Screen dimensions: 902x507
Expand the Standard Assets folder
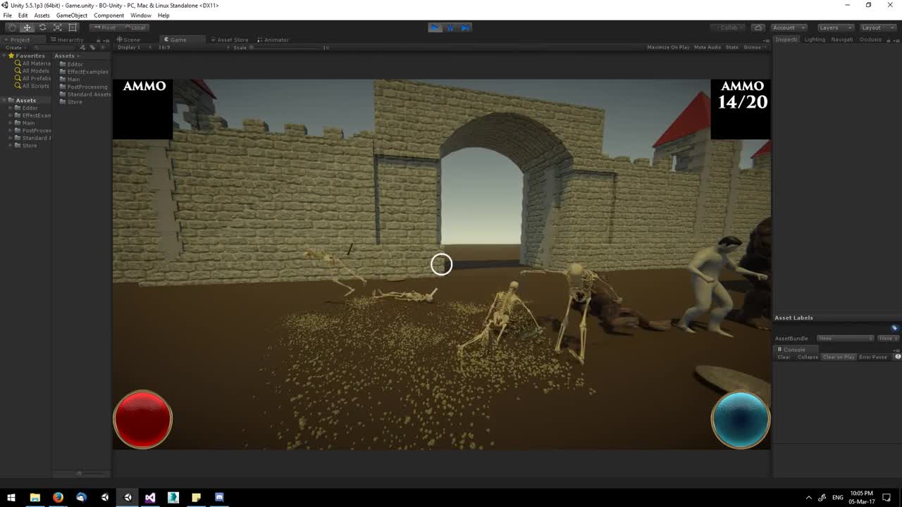point(11,137)
